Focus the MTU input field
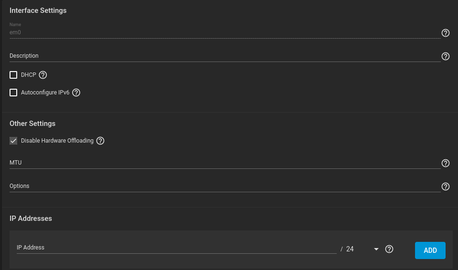The image size is (458, 270). [x=225, y=163]
